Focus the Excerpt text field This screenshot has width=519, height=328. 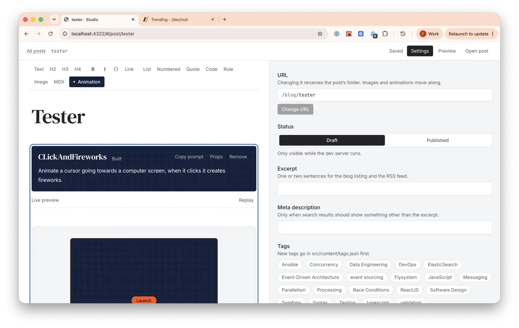[x=385, y=189]
